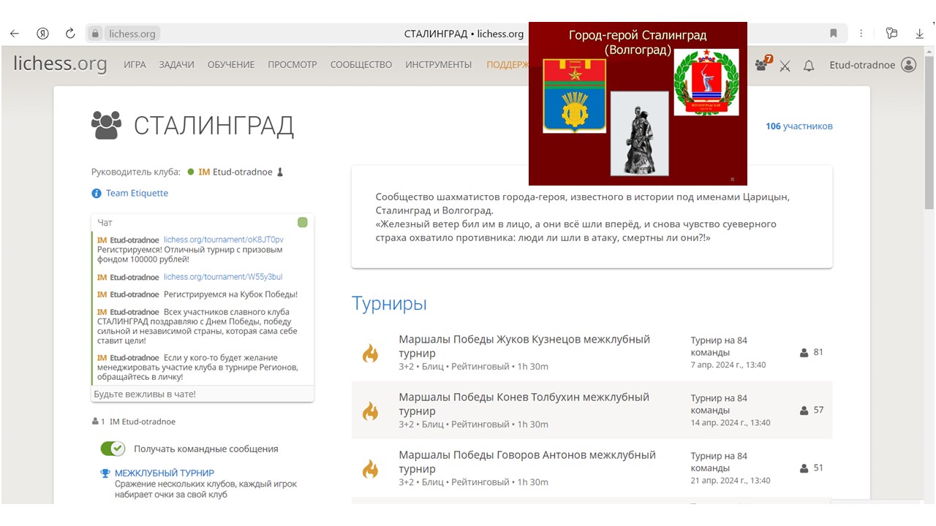This screenshot has width=936, height=526.
Task: Click flame icon of Конев Толбухин tournament
Action: point(371,411)
